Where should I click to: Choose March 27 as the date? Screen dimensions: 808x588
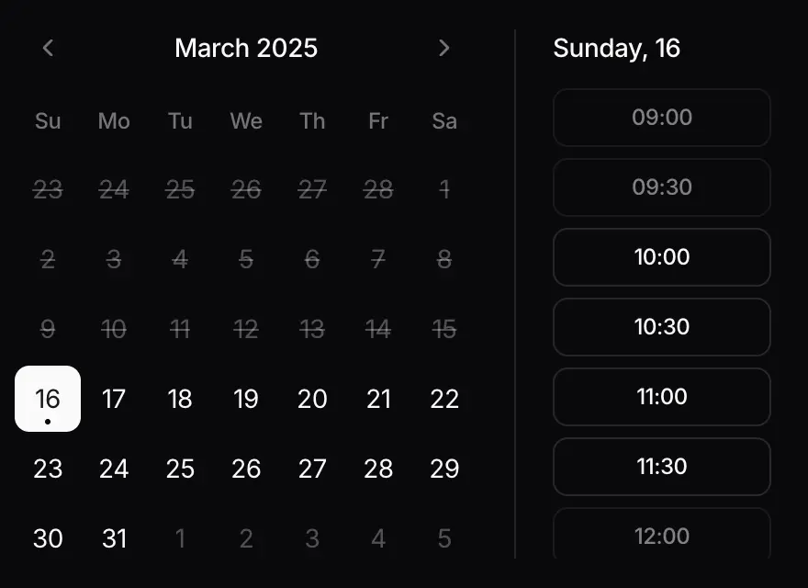tap(312, 469)
